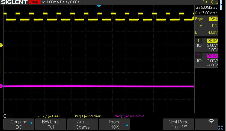Select the channel 2 ground level marker
This screenshot has height=131, width=226.
coord(1,86)
